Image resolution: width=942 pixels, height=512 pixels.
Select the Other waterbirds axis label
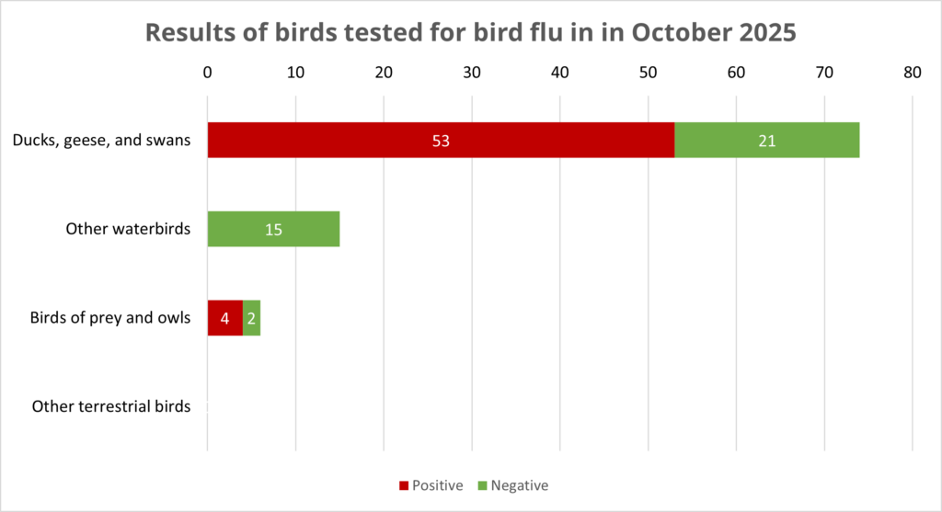(128, 229)
